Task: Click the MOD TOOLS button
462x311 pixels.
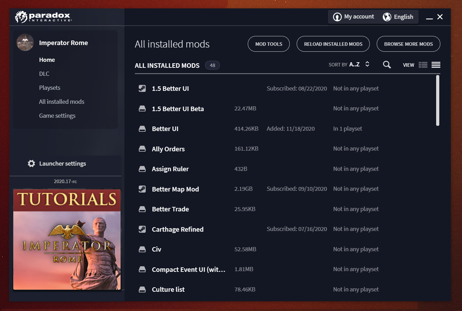Action: 269,44
